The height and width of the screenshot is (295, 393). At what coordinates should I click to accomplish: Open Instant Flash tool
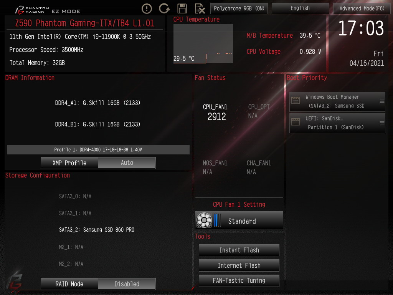(239, 250)
